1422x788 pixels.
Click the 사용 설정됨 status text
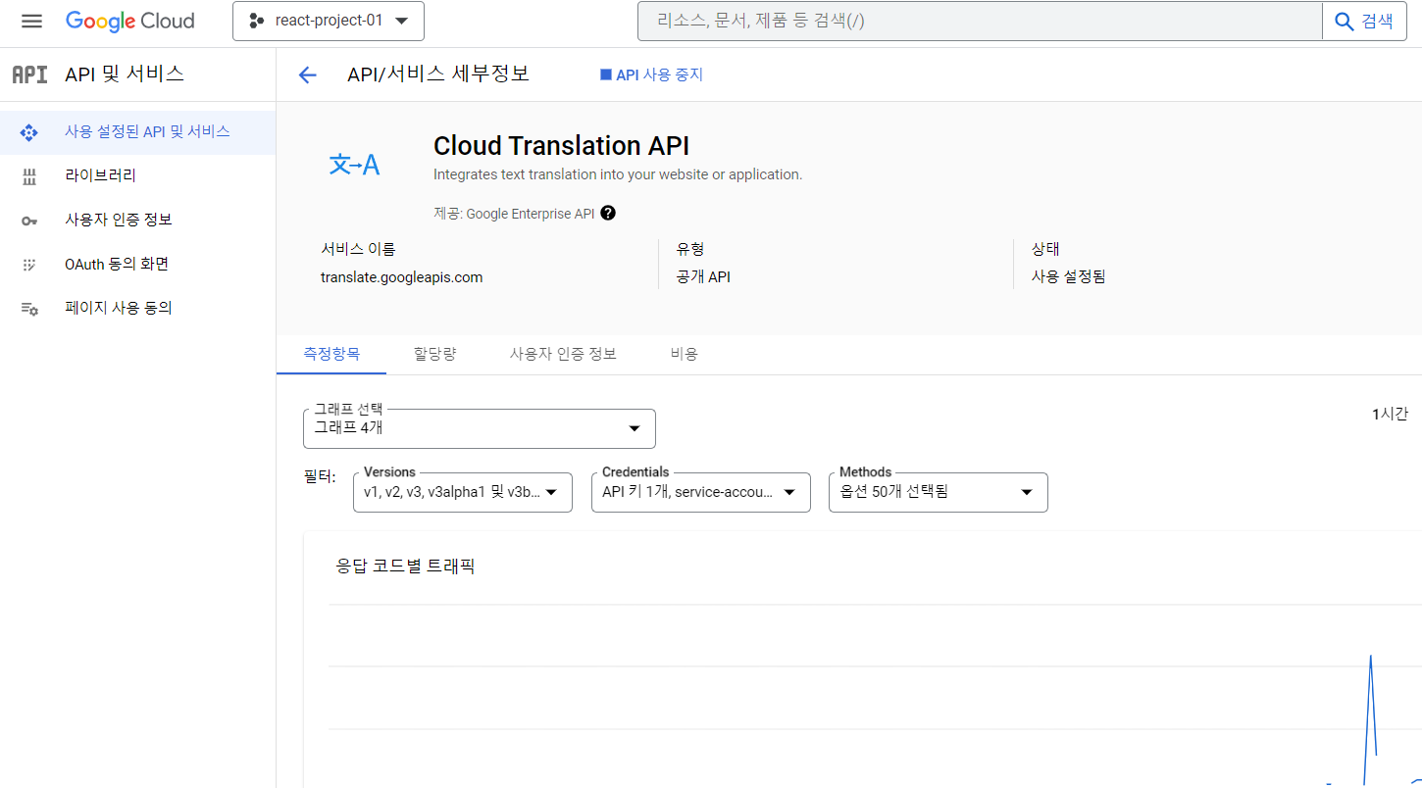click(x=1068, y=277)
